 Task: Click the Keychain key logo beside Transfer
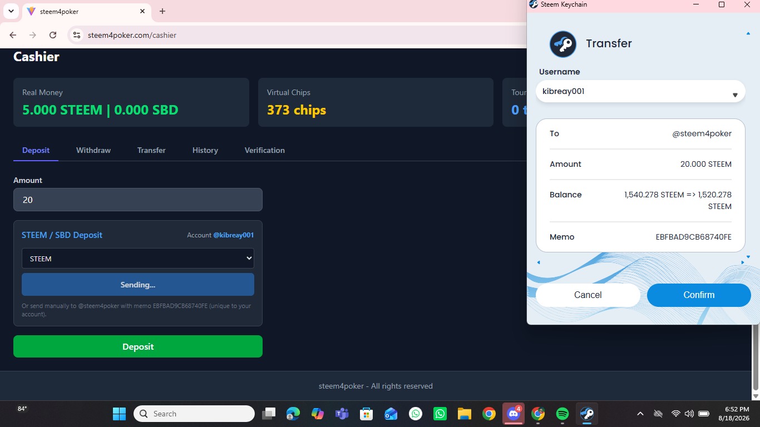pos(563,44)
